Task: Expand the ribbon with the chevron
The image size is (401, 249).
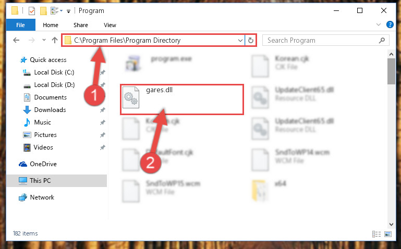Action: tap(378, 25)
